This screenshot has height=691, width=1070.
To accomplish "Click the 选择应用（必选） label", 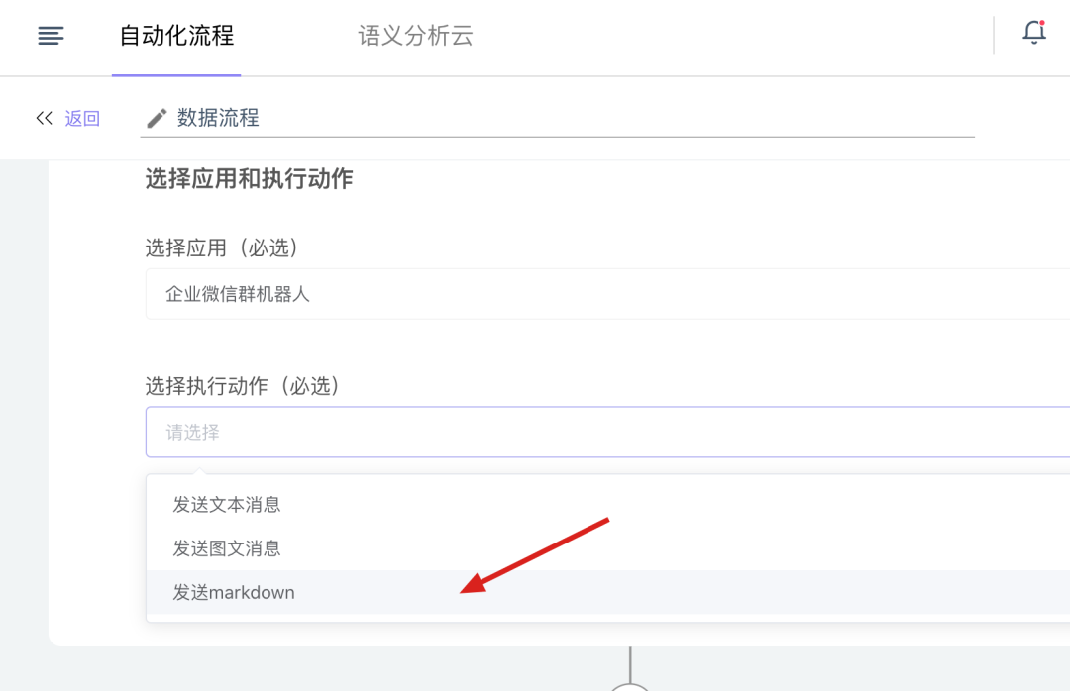I will point(223,247).
